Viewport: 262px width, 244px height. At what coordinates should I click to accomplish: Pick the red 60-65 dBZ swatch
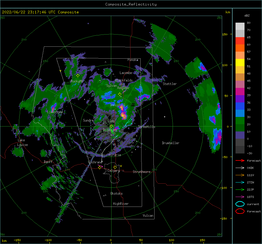pyautogui.click(x=240, y=41)
